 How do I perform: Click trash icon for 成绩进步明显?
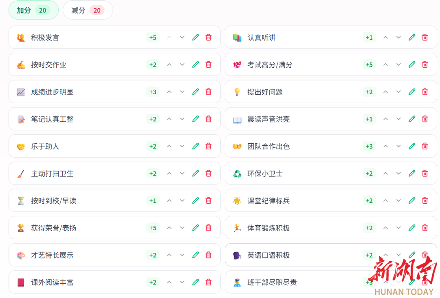208,92
